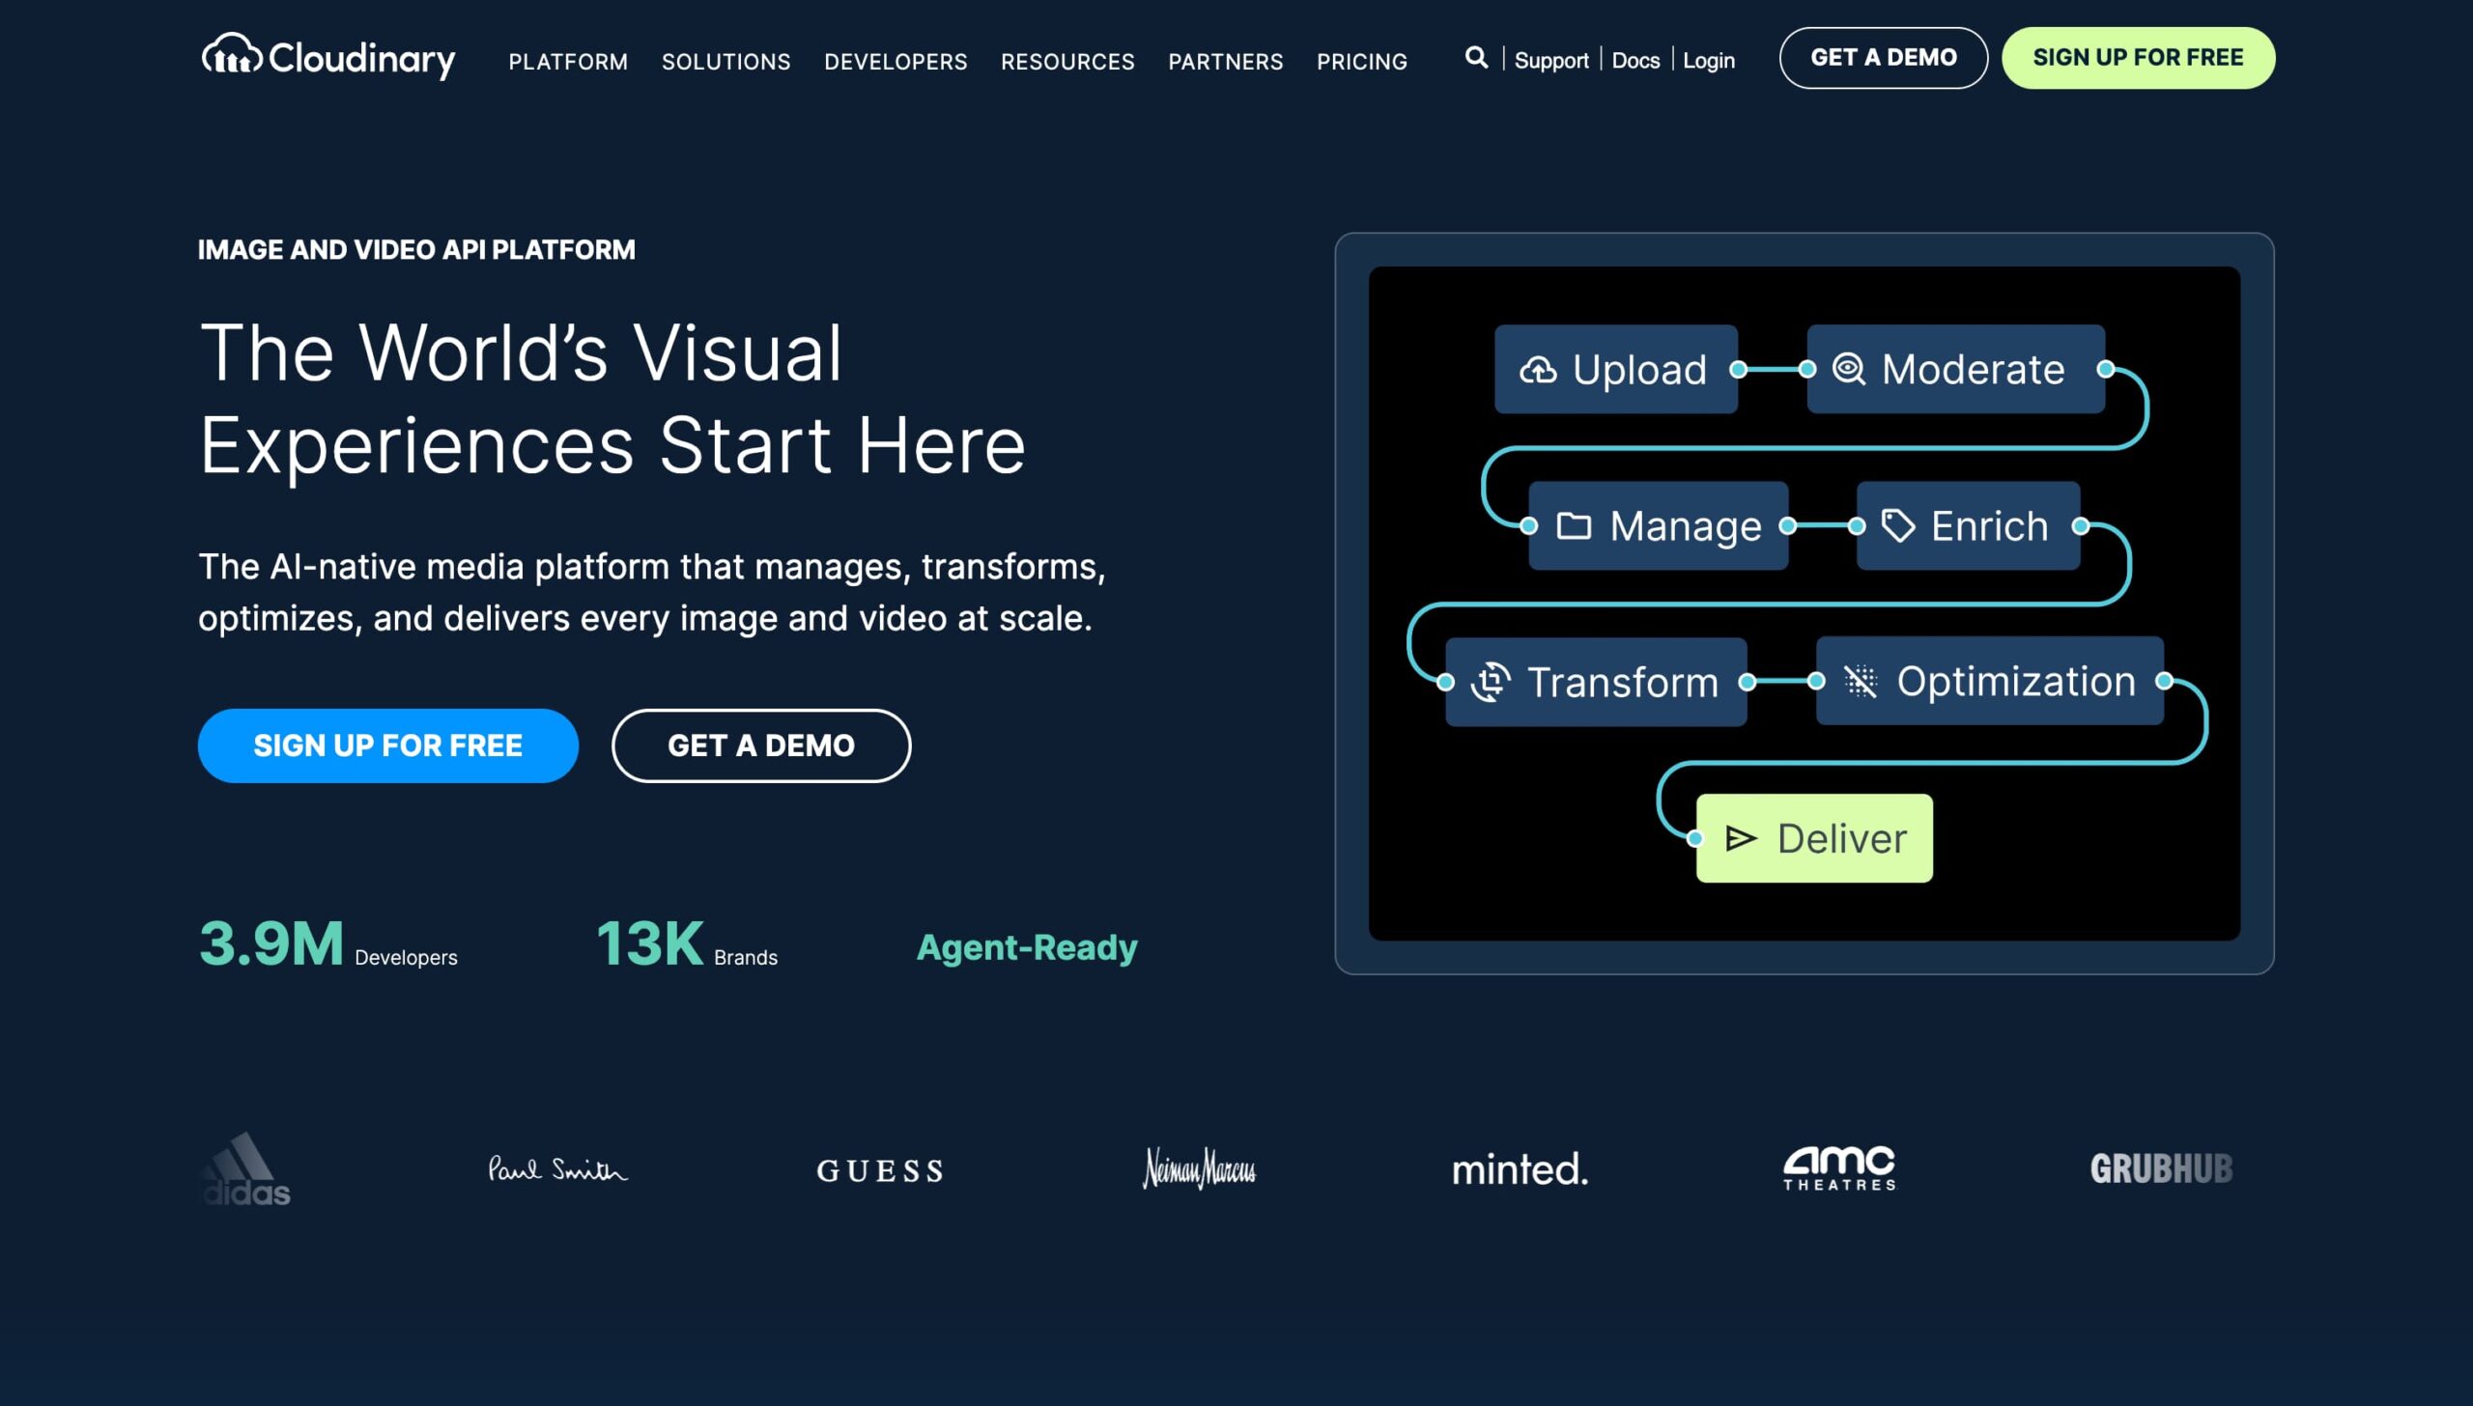Click the Image and Video API Platform label

416,250
